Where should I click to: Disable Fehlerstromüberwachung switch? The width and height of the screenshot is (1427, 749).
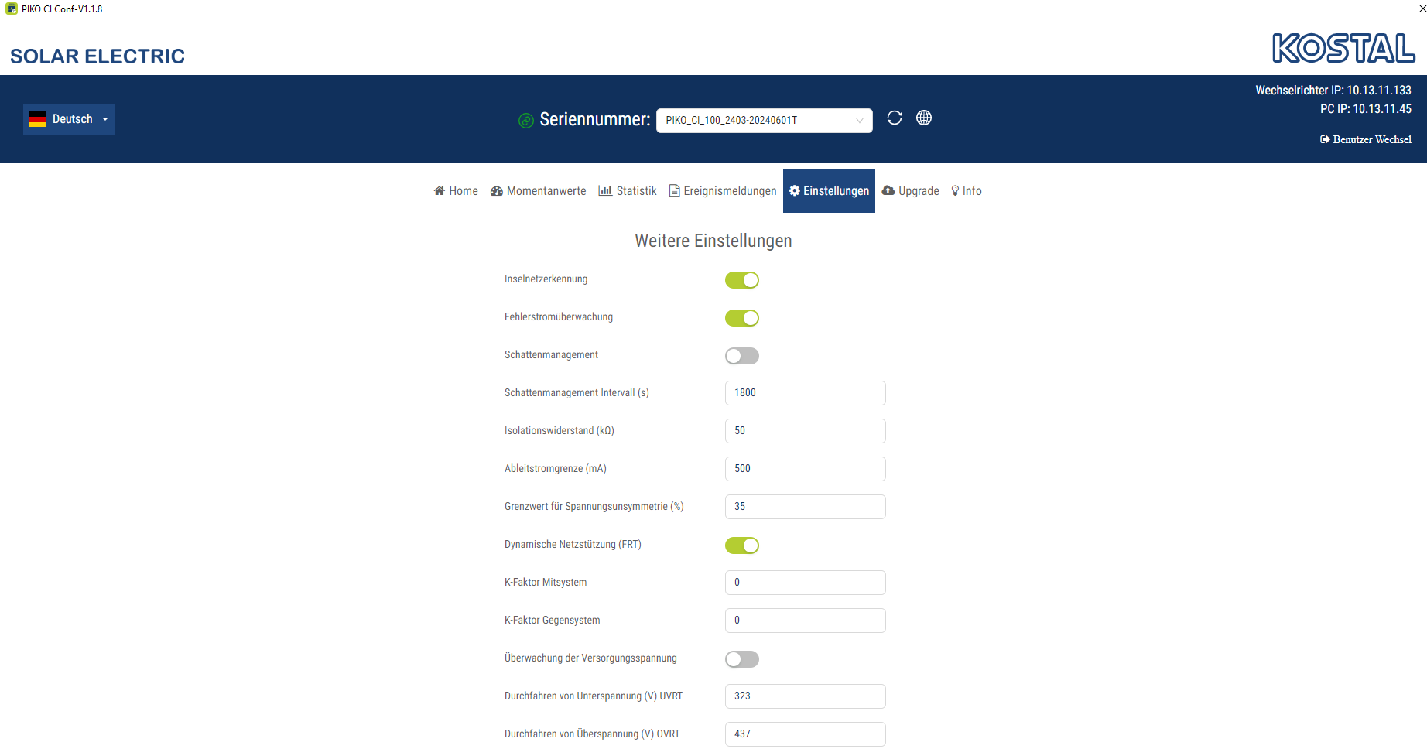click(x=742, y=318)
